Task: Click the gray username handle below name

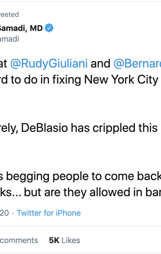Action: click(9, 39)
